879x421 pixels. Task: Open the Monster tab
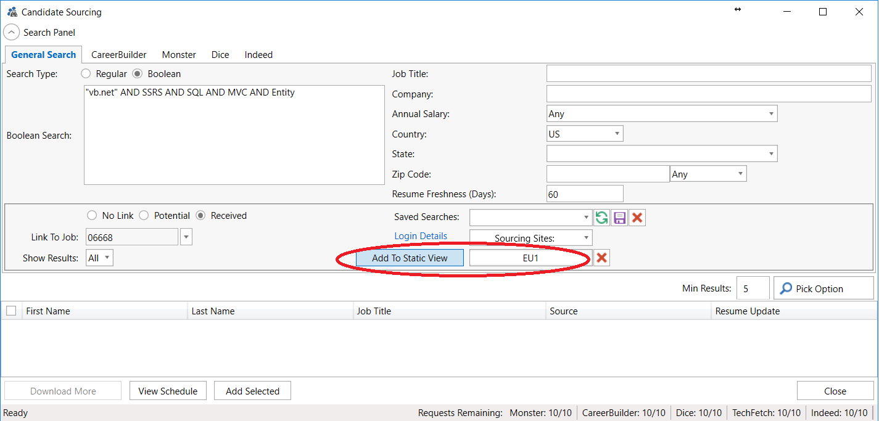tap(179, 55)
